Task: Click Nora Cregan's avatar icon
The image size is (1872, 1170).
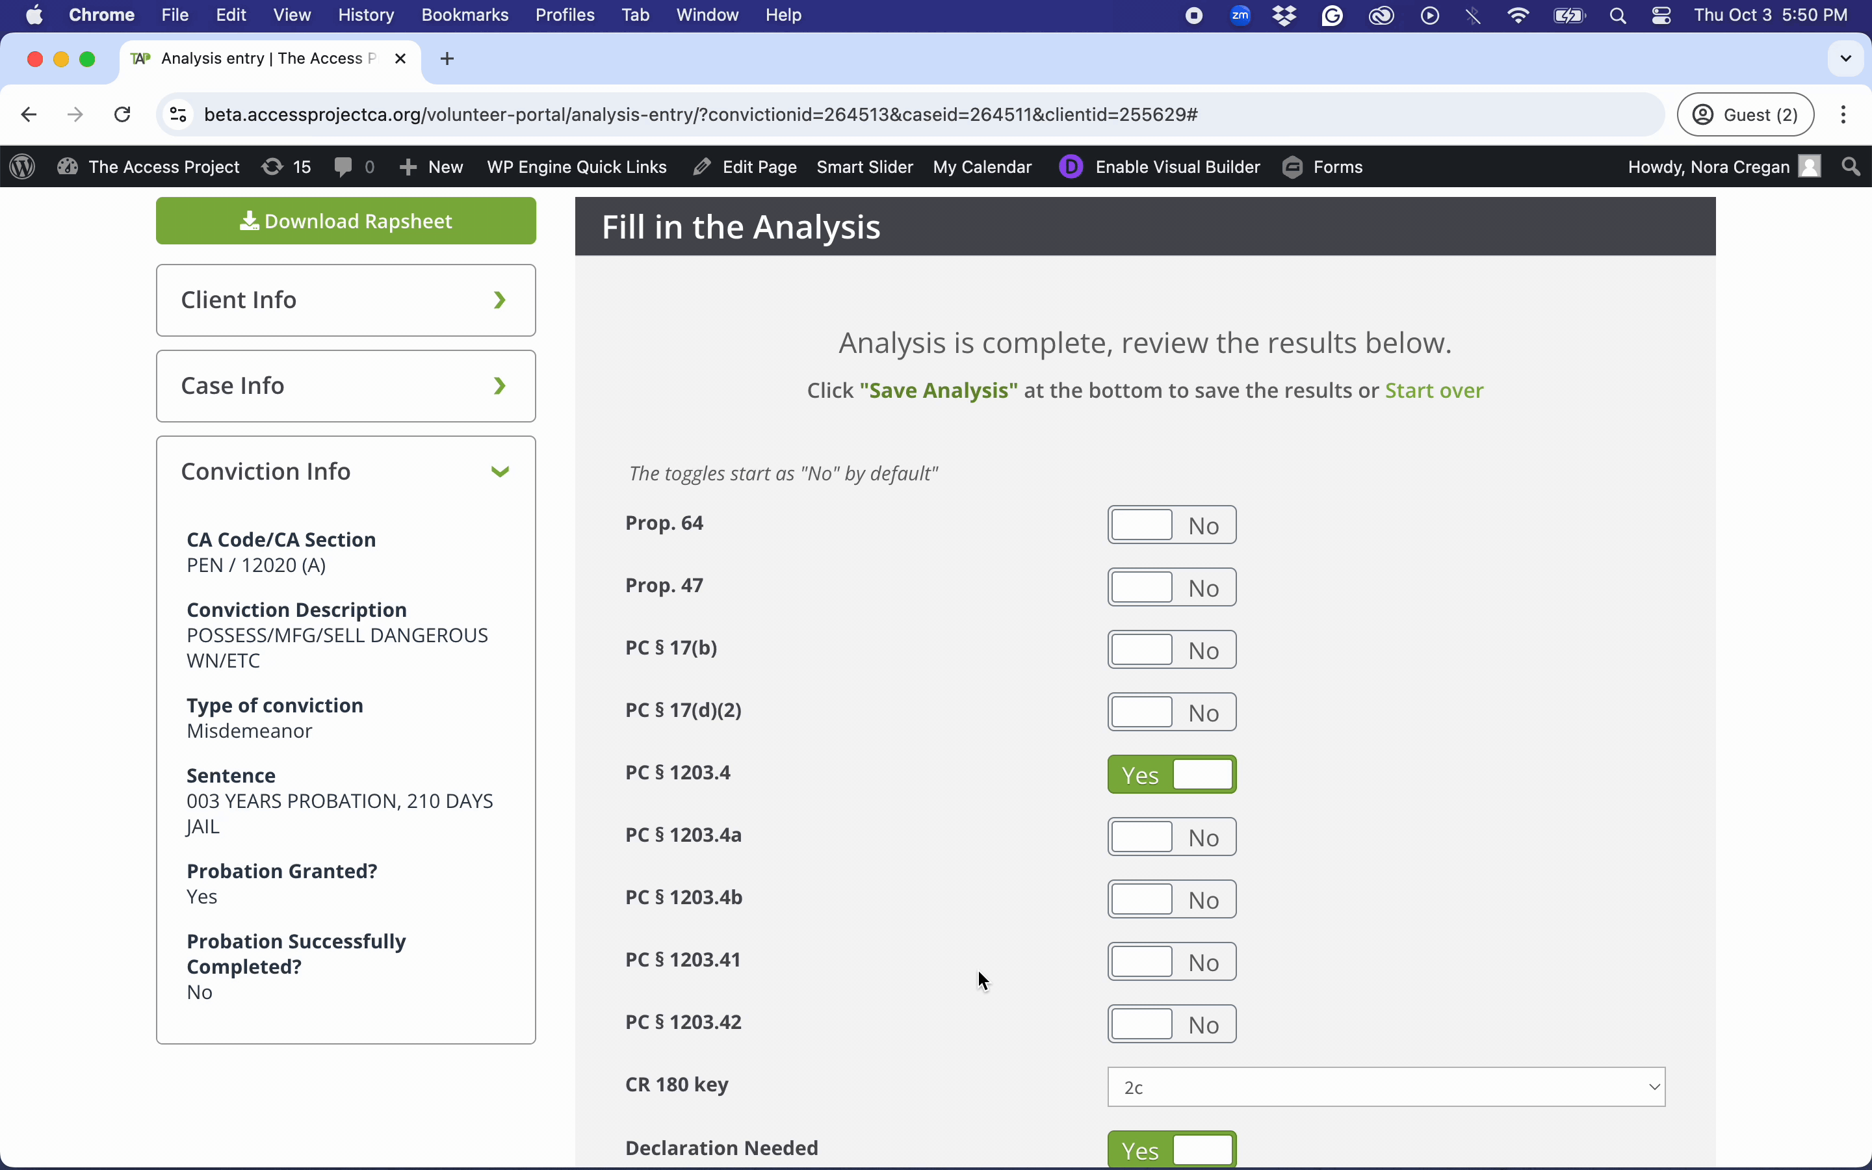Action: (x=1810, y=167)
